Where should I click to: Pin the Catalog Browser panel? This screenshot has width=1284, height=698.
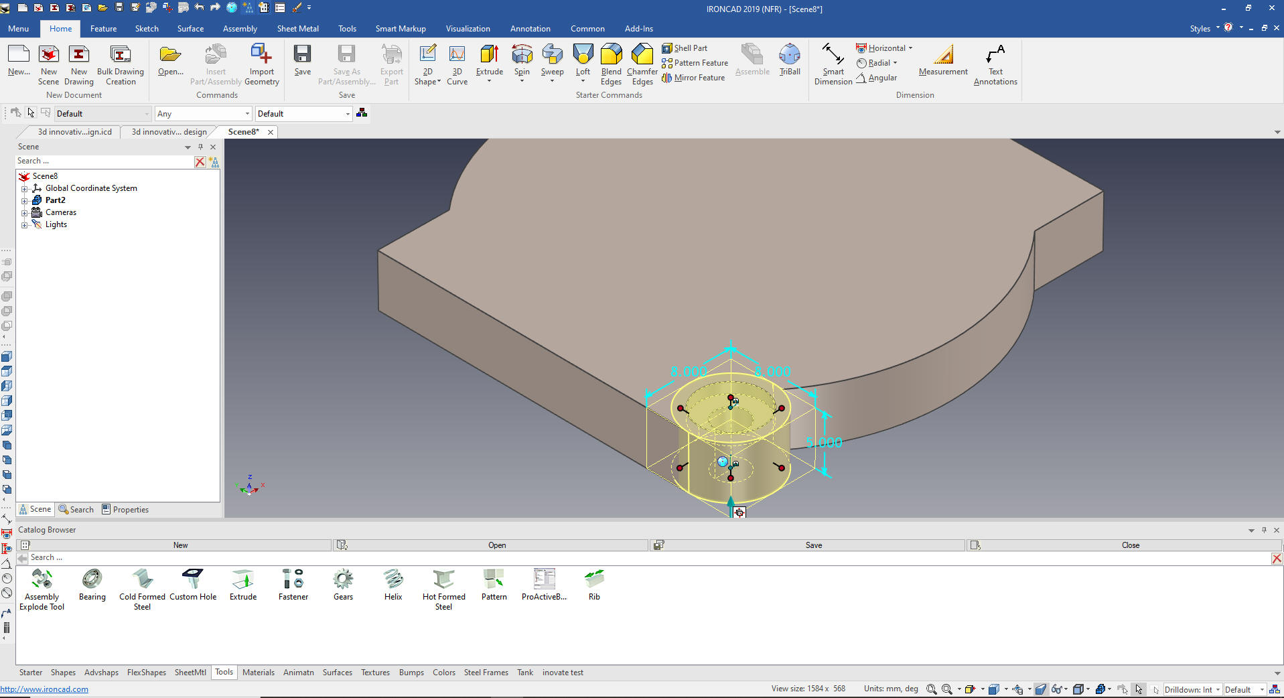pyautogui.click(x=1264, y=530)
